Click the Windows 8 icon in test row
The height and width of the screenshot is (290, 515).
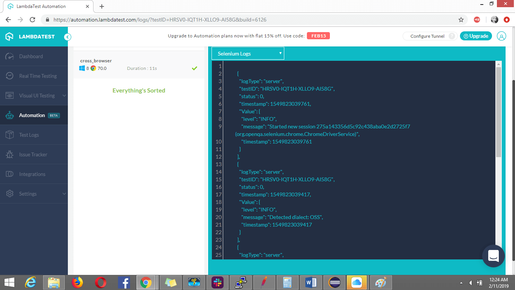pyautogui.click(x=82, y=68)
